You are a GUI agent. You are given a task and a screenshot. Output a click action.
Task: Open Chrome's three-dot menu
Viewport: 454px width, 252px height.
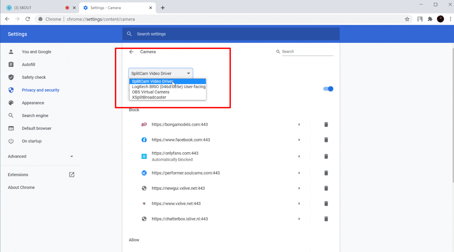[450, 19]
